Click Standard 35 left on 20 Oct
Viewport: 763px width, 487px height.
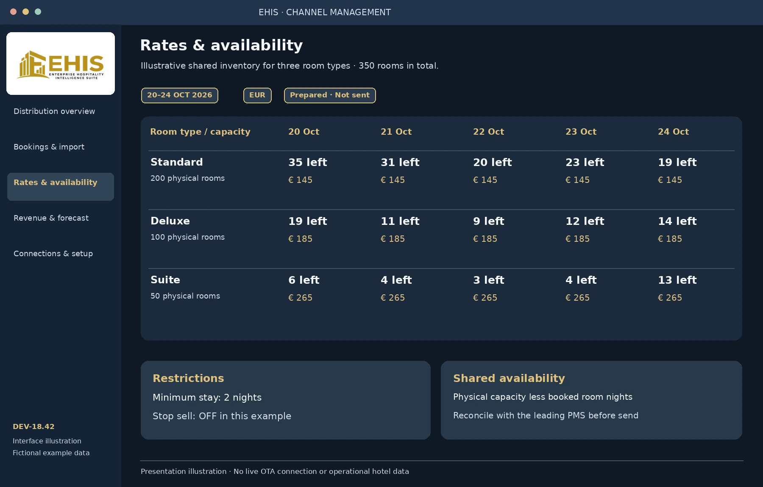pos(308,162)
